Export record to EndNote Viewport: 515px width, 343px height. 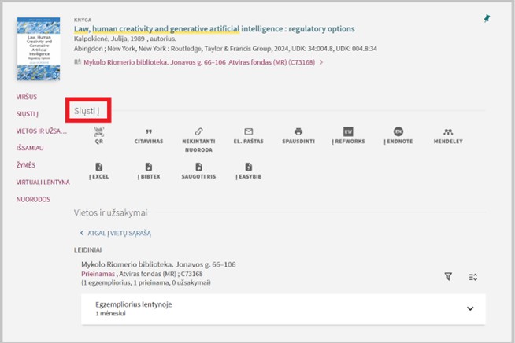[x=398, y=132]
